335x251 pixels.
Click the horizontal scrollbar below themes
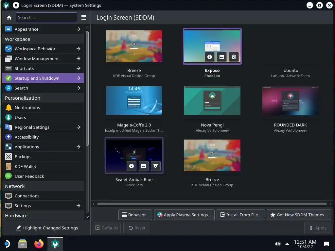pyautogui.click(x=212, y=204)
